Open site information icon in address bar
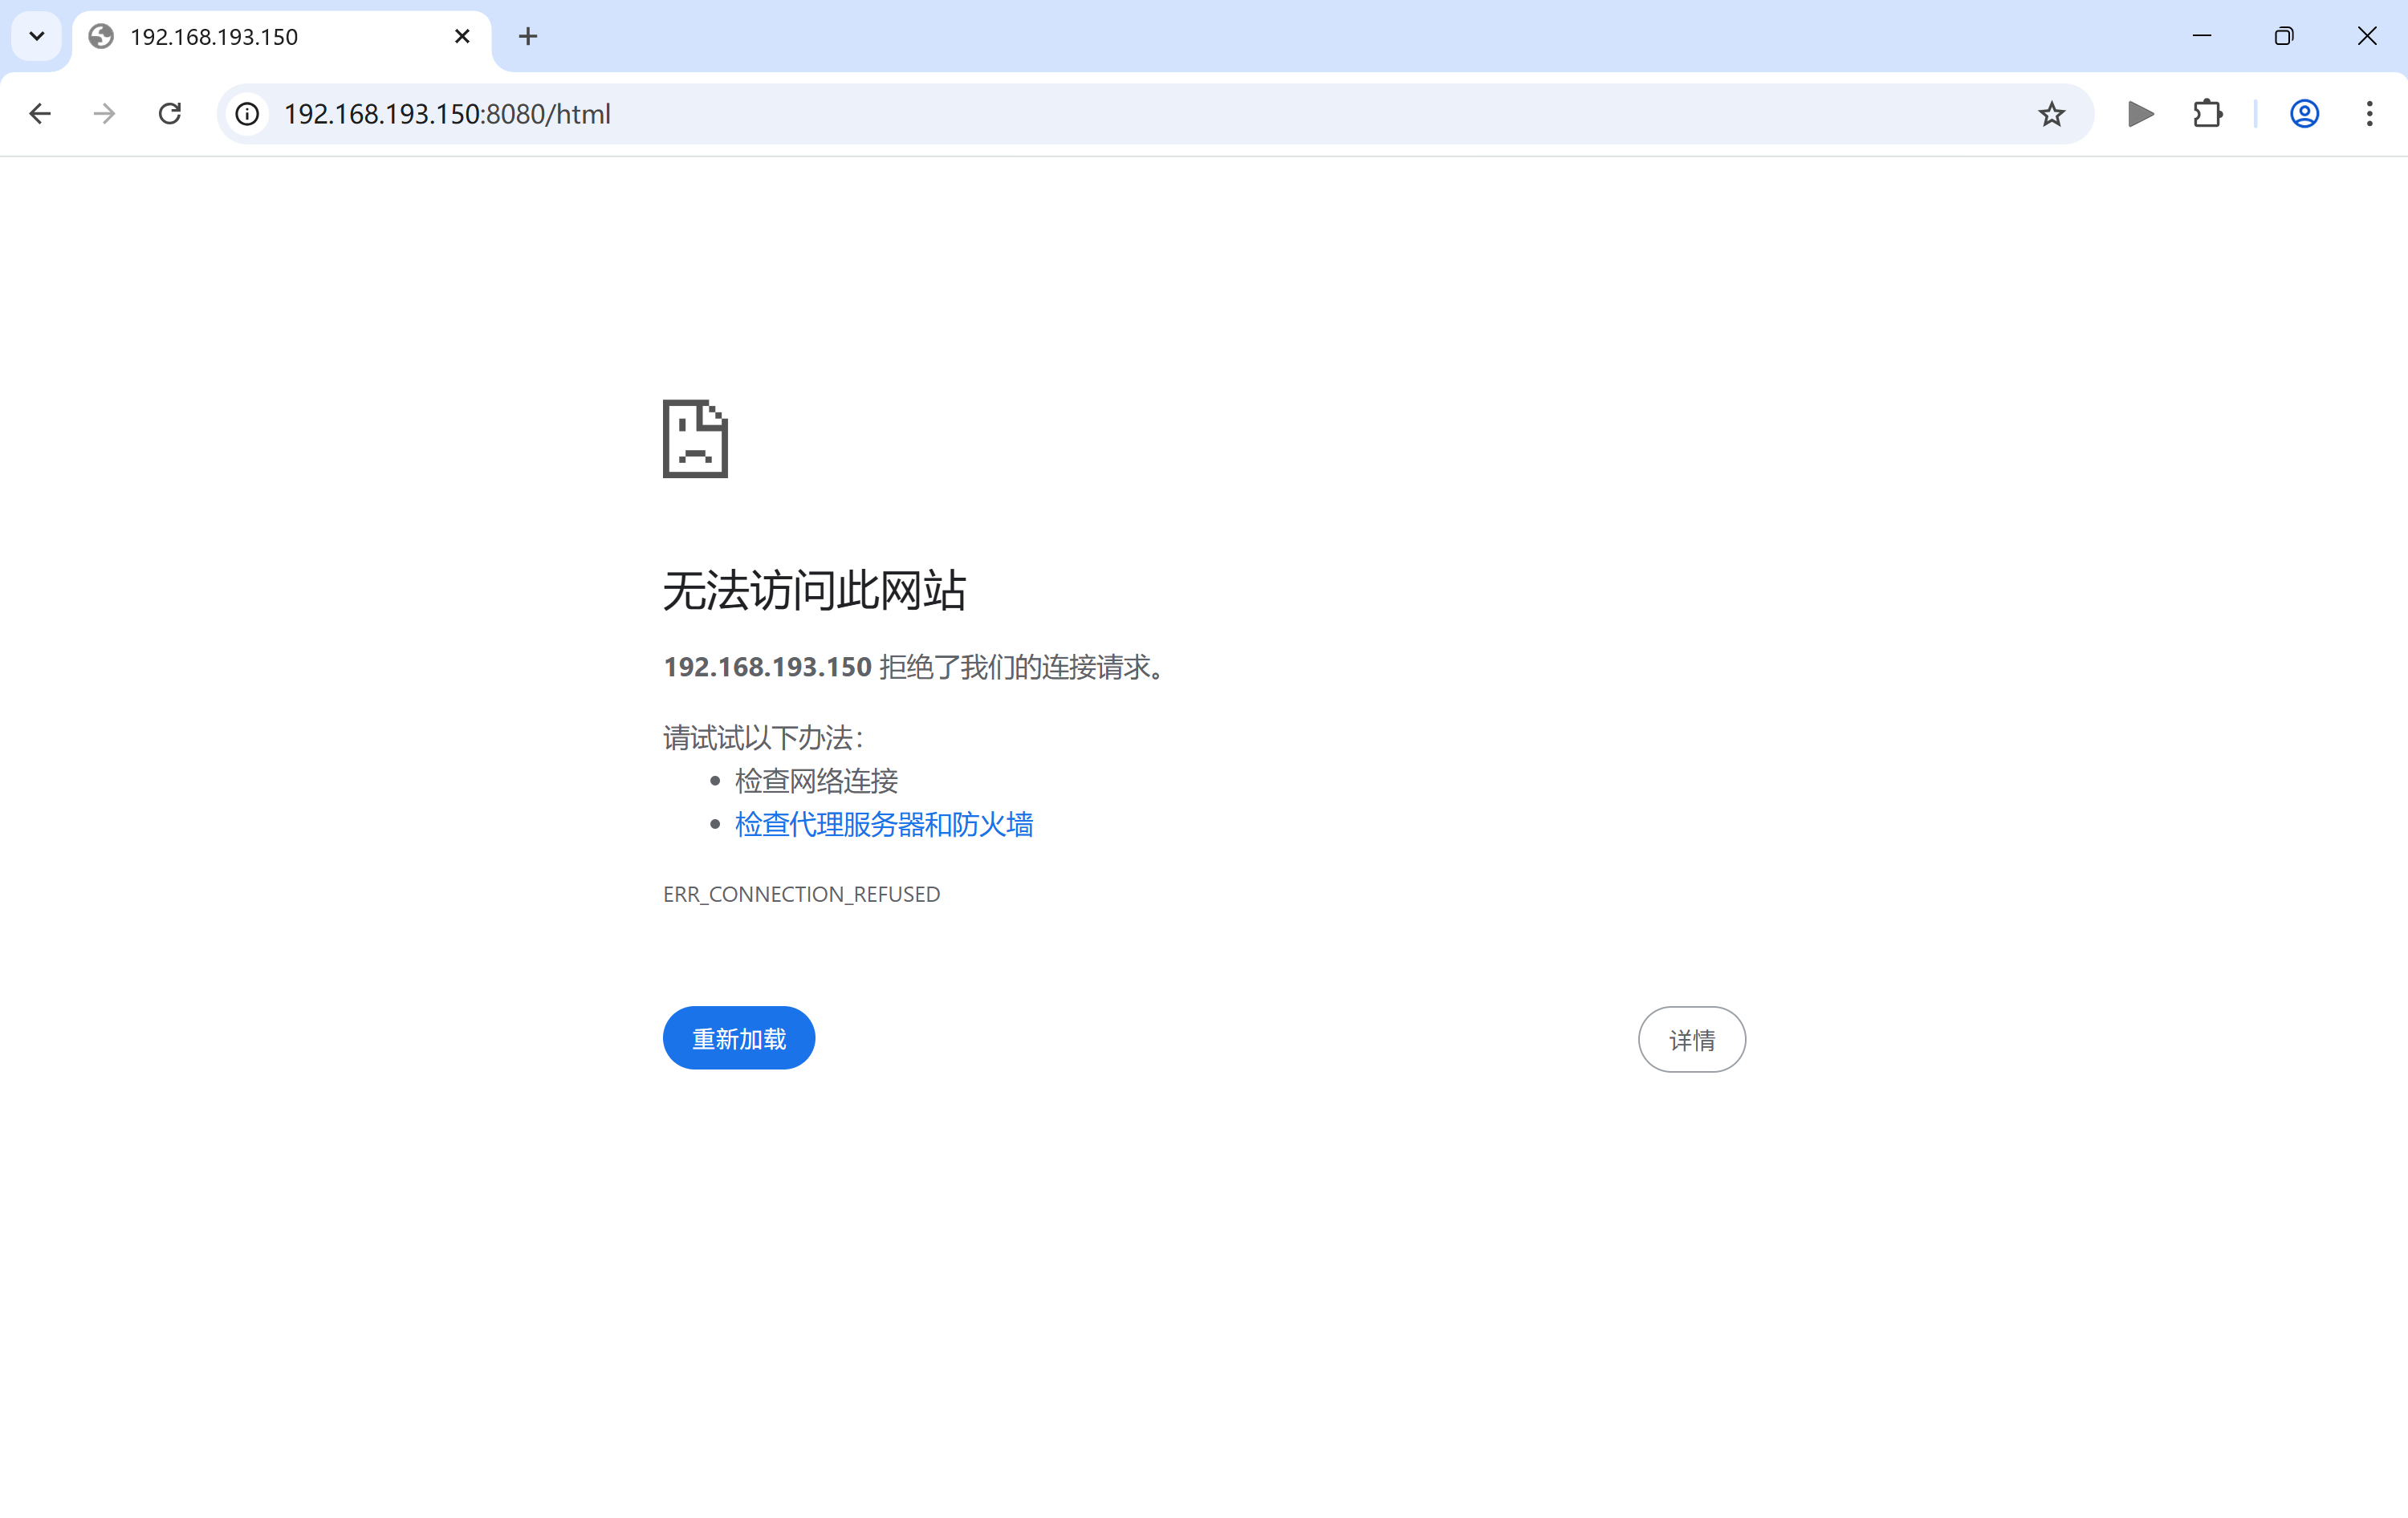The width and height of the screenshot is (2408, 1518). click(x=247, y=114)
